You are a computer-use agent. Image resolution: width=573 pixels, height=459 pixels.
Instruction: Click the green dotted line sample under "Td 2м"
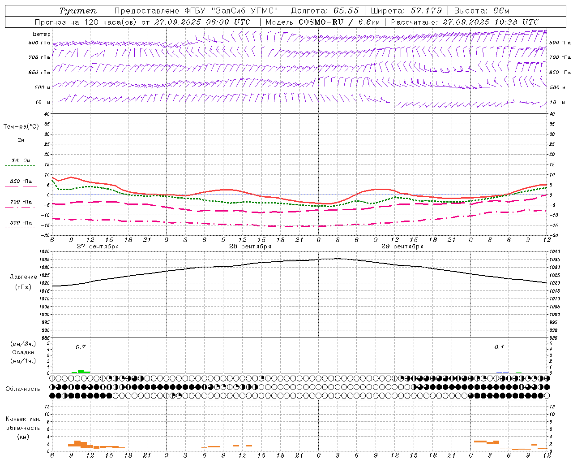20,166
